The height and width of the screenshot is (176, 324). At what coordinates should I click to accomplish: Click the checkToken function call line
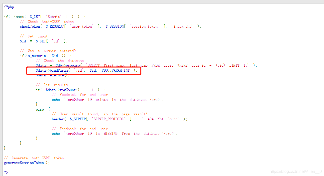click(110, 26)
